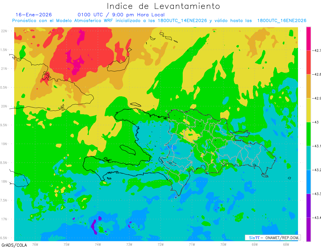Click the 'ONAMET/REP.DOM.' credit box
The image size is (321, 248).
point(273,238)
